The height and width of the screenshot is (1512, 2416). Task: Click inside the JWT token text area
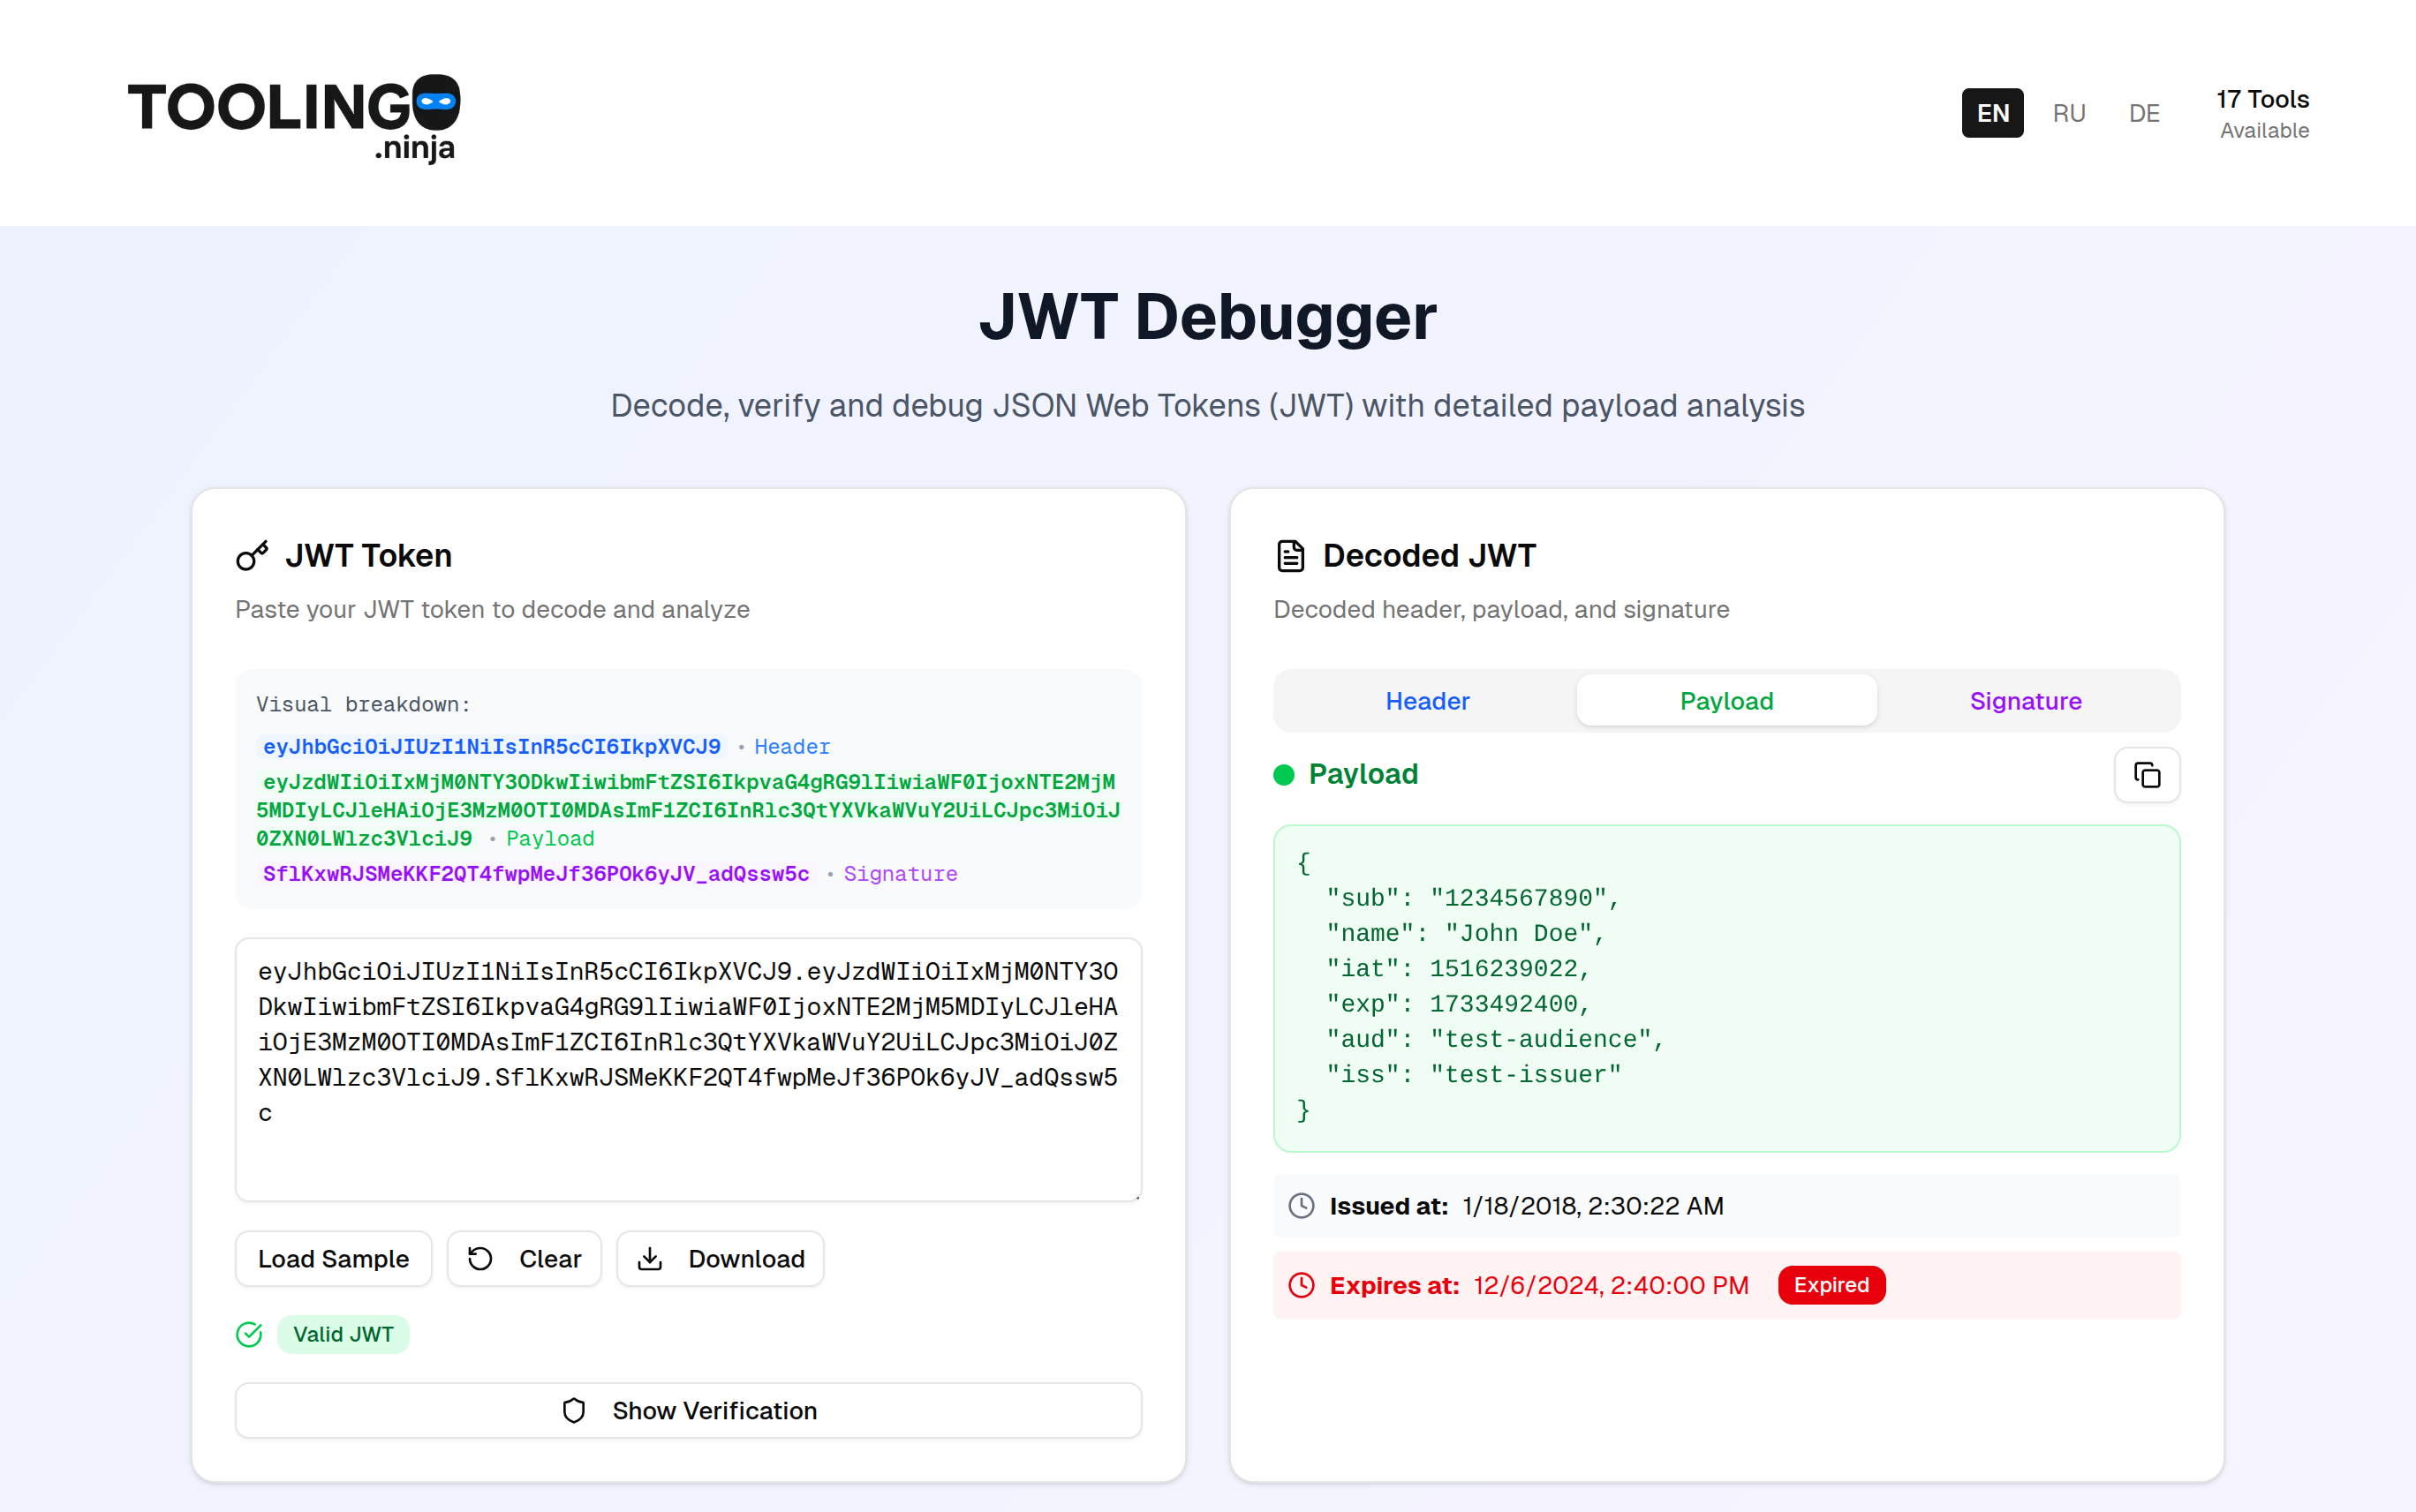[688, 1069]
